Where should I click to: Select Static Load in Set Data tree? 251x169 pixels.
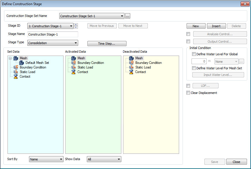pyautogui.click(x=27, y=72)
